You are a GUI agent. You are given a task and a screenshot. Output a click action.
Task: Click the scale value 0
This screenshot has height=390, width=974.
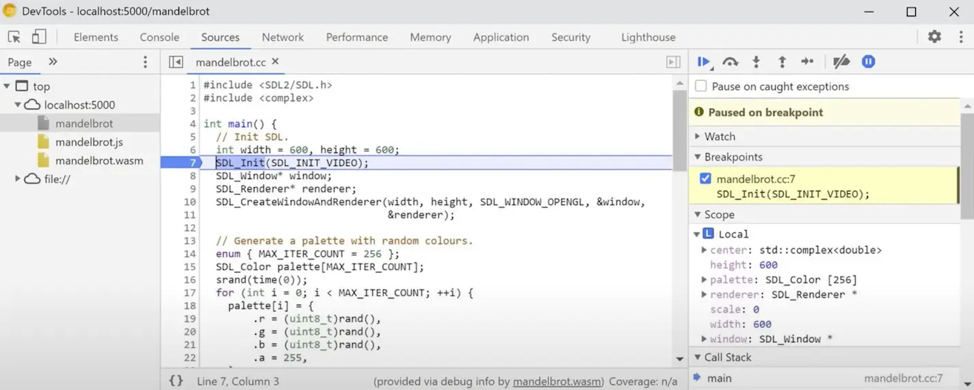click(x=756, y=309)
